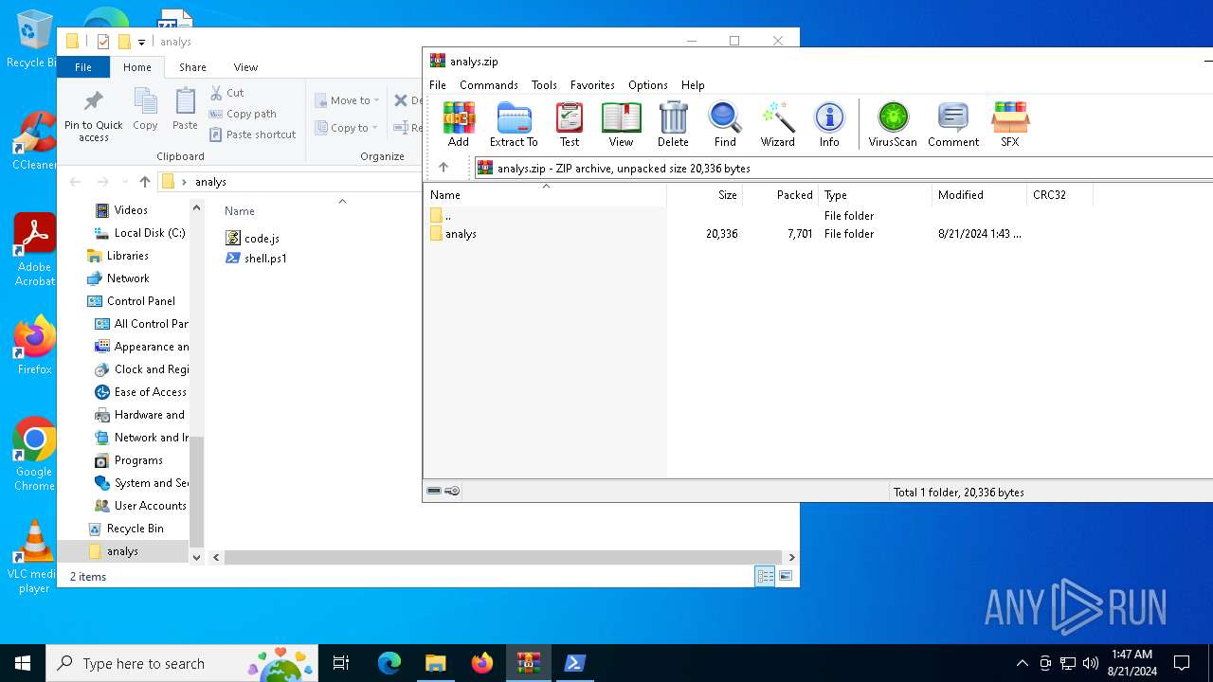The height and width of the screenshot is (682, 1213).
Task: Open File Explorer from the taskbar
Action: (435, 663)
